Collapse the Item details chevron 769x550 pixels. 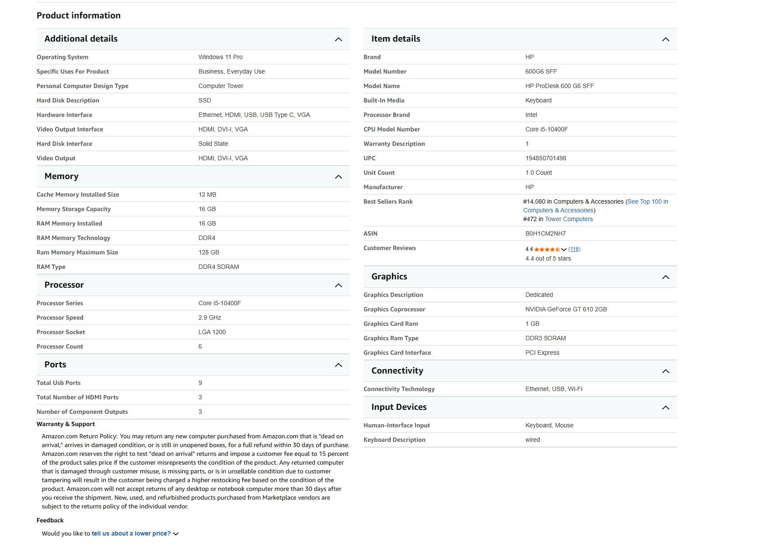665,39
